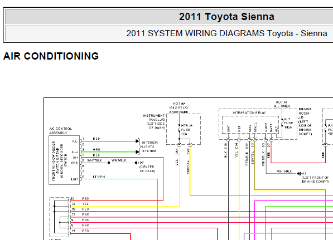Click the A1 left front ground symbol
The image size is (333, 240).
(x=299, y=174)
